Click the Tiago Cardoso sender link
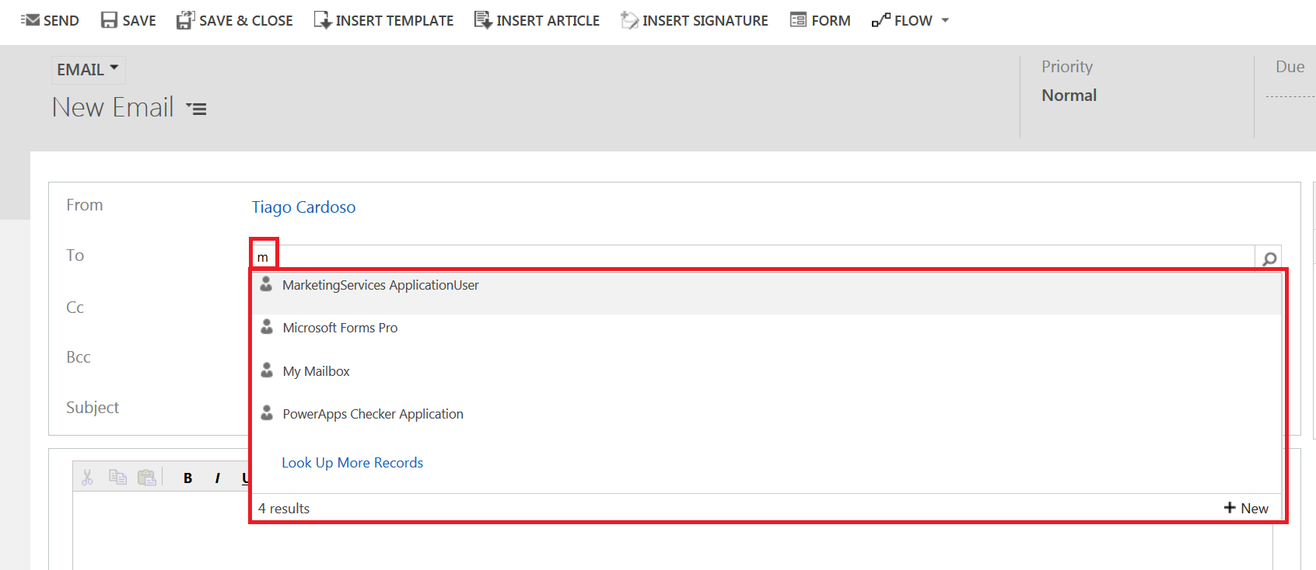This screenshot has width=1316, height=570. pos(303,207)
